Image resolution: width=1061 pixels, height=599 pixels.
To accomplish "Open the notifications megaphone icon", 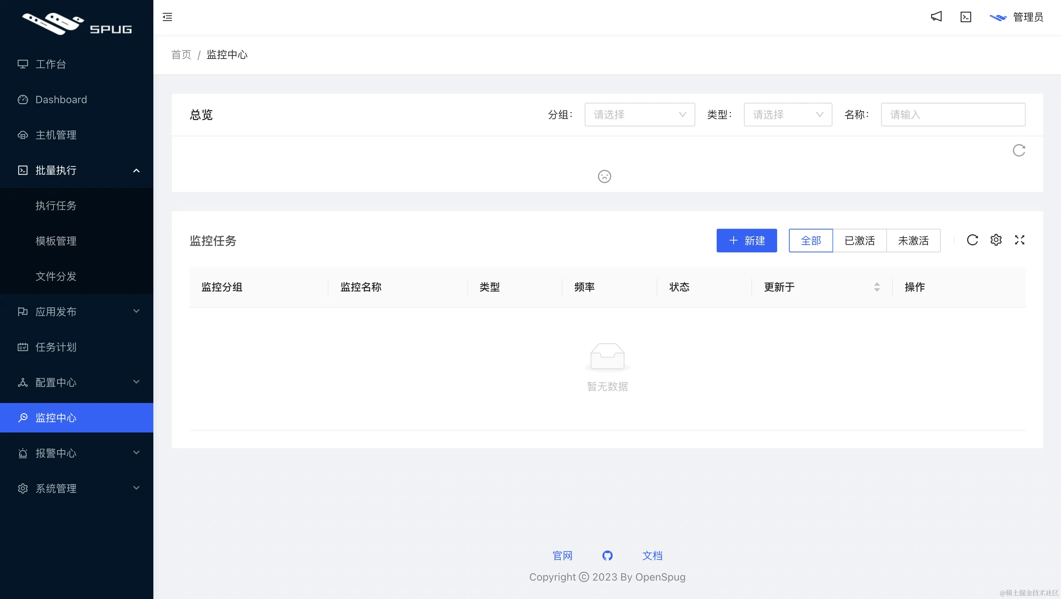I will (x=936, y=17).
